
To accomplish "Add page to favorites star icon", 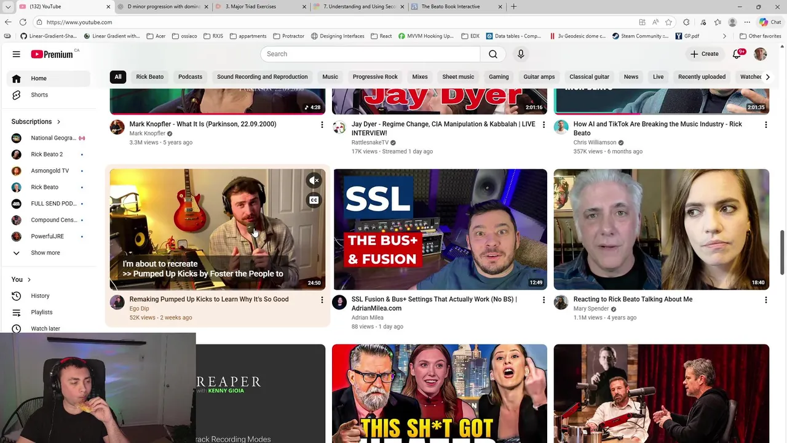I will click(x=668, y=22).
